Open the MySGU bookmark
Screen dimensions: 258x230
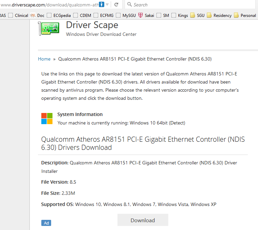coord(126,16)
